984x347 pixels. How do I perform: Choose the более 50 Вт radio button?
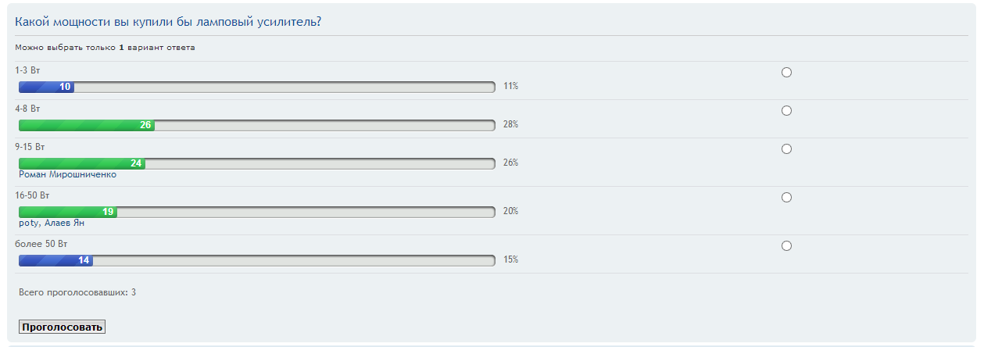[786, 246]
